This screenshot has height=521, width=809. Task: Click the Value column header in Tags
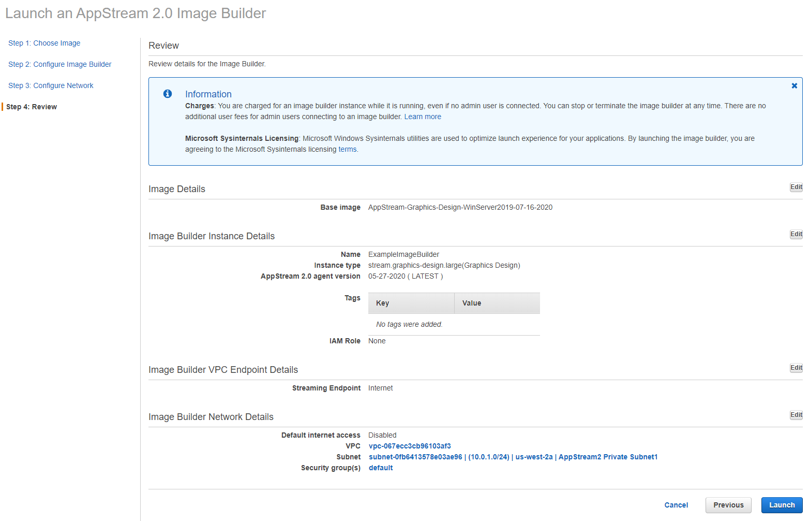[x=472, y=303]
